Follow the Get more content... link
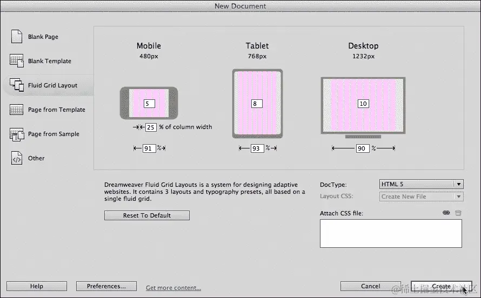 pos(173,288)
